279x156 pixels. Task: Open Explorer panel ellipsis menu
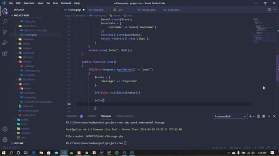pyautogui.click(x=57, y=10)
